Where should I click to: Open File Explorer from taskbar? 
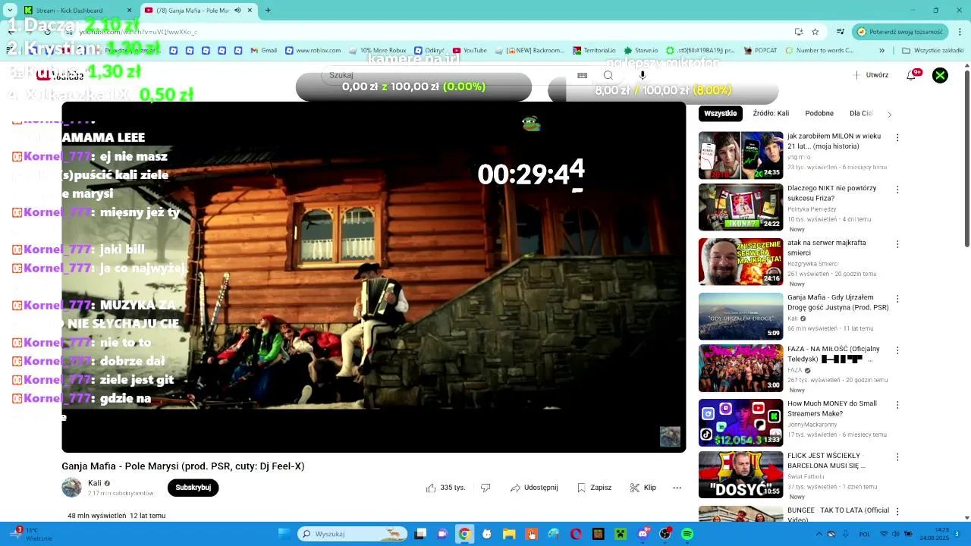509,534
